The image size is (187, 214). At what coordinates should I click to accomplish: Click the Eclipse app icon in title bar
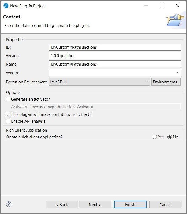[x=6, y=6]
